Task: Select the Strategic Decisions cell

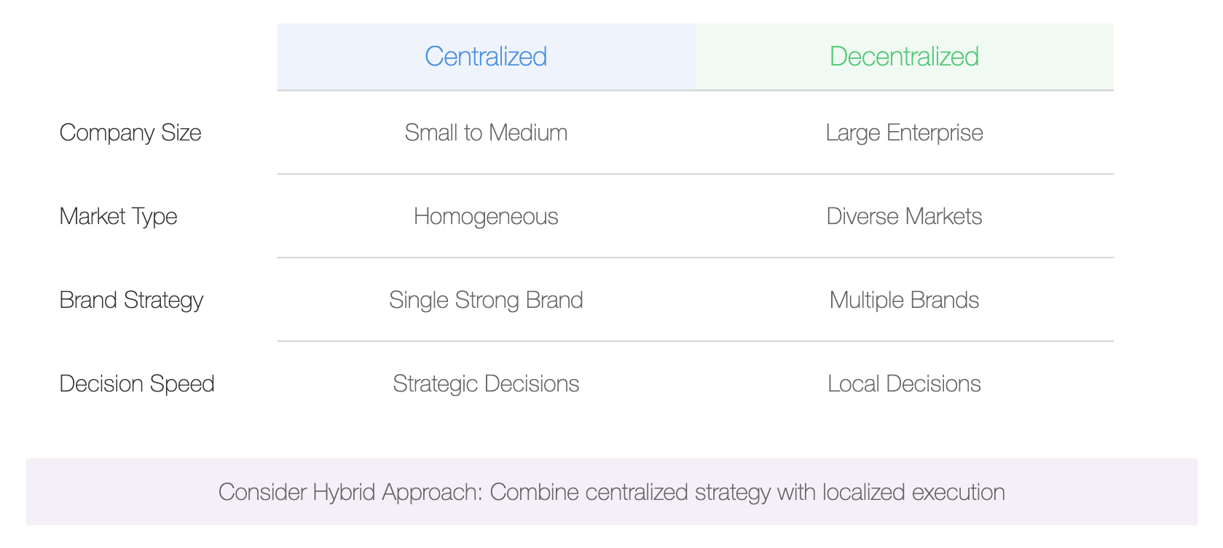Action: (486, 384)
